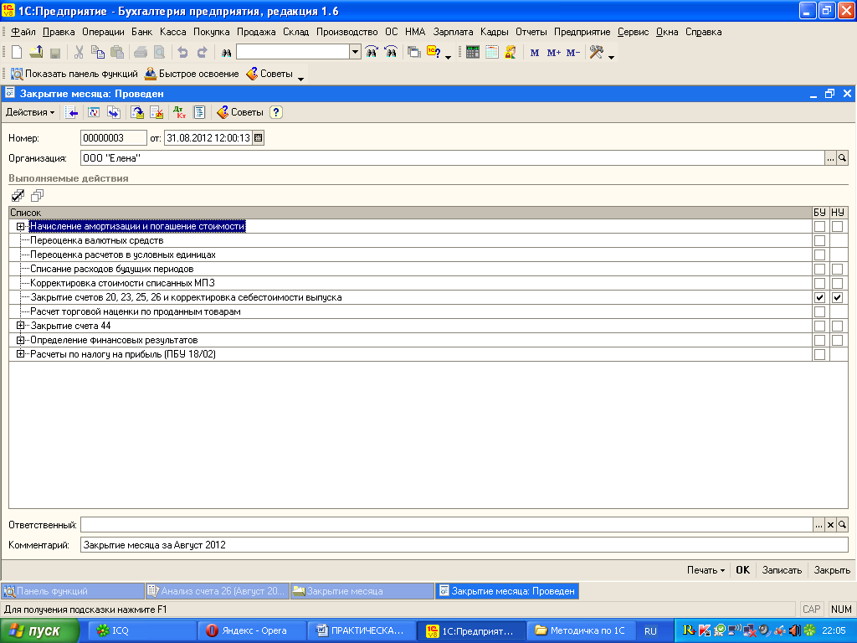
Task: Click the Undo arrow icon
Action: 182,53
